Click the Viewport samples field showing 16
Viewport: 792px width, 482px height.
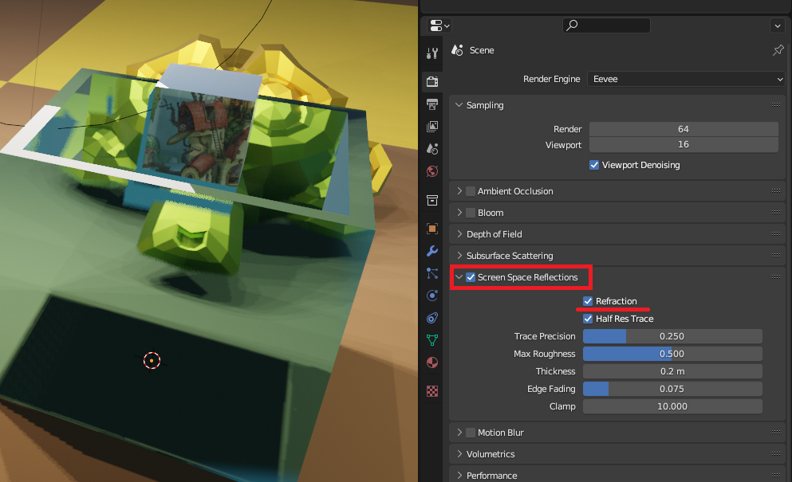(x=684, y=145)
